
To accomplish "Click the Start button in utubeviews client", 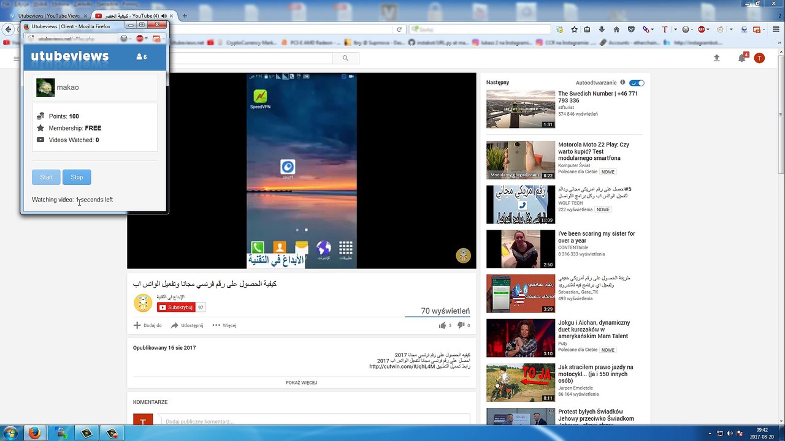I will [x=46, y=177].
